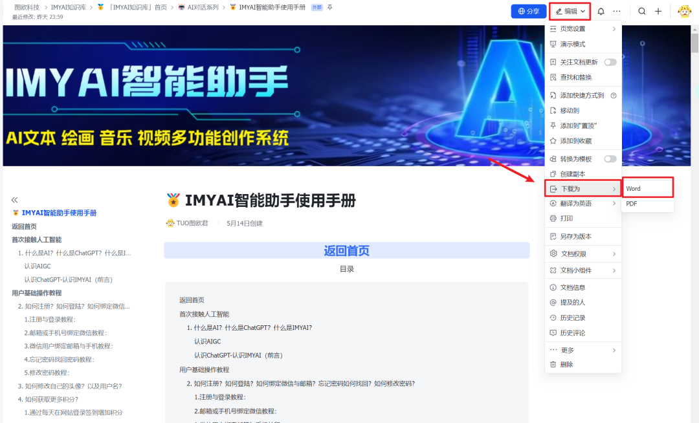
Task: Select PDF download format
Action: (647, 204)
